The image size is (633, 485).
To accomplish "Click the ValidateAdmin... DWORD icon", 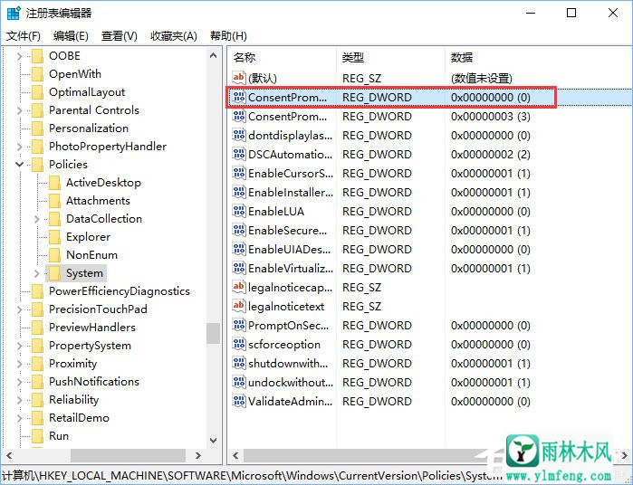I will click(x=238, y=401).
